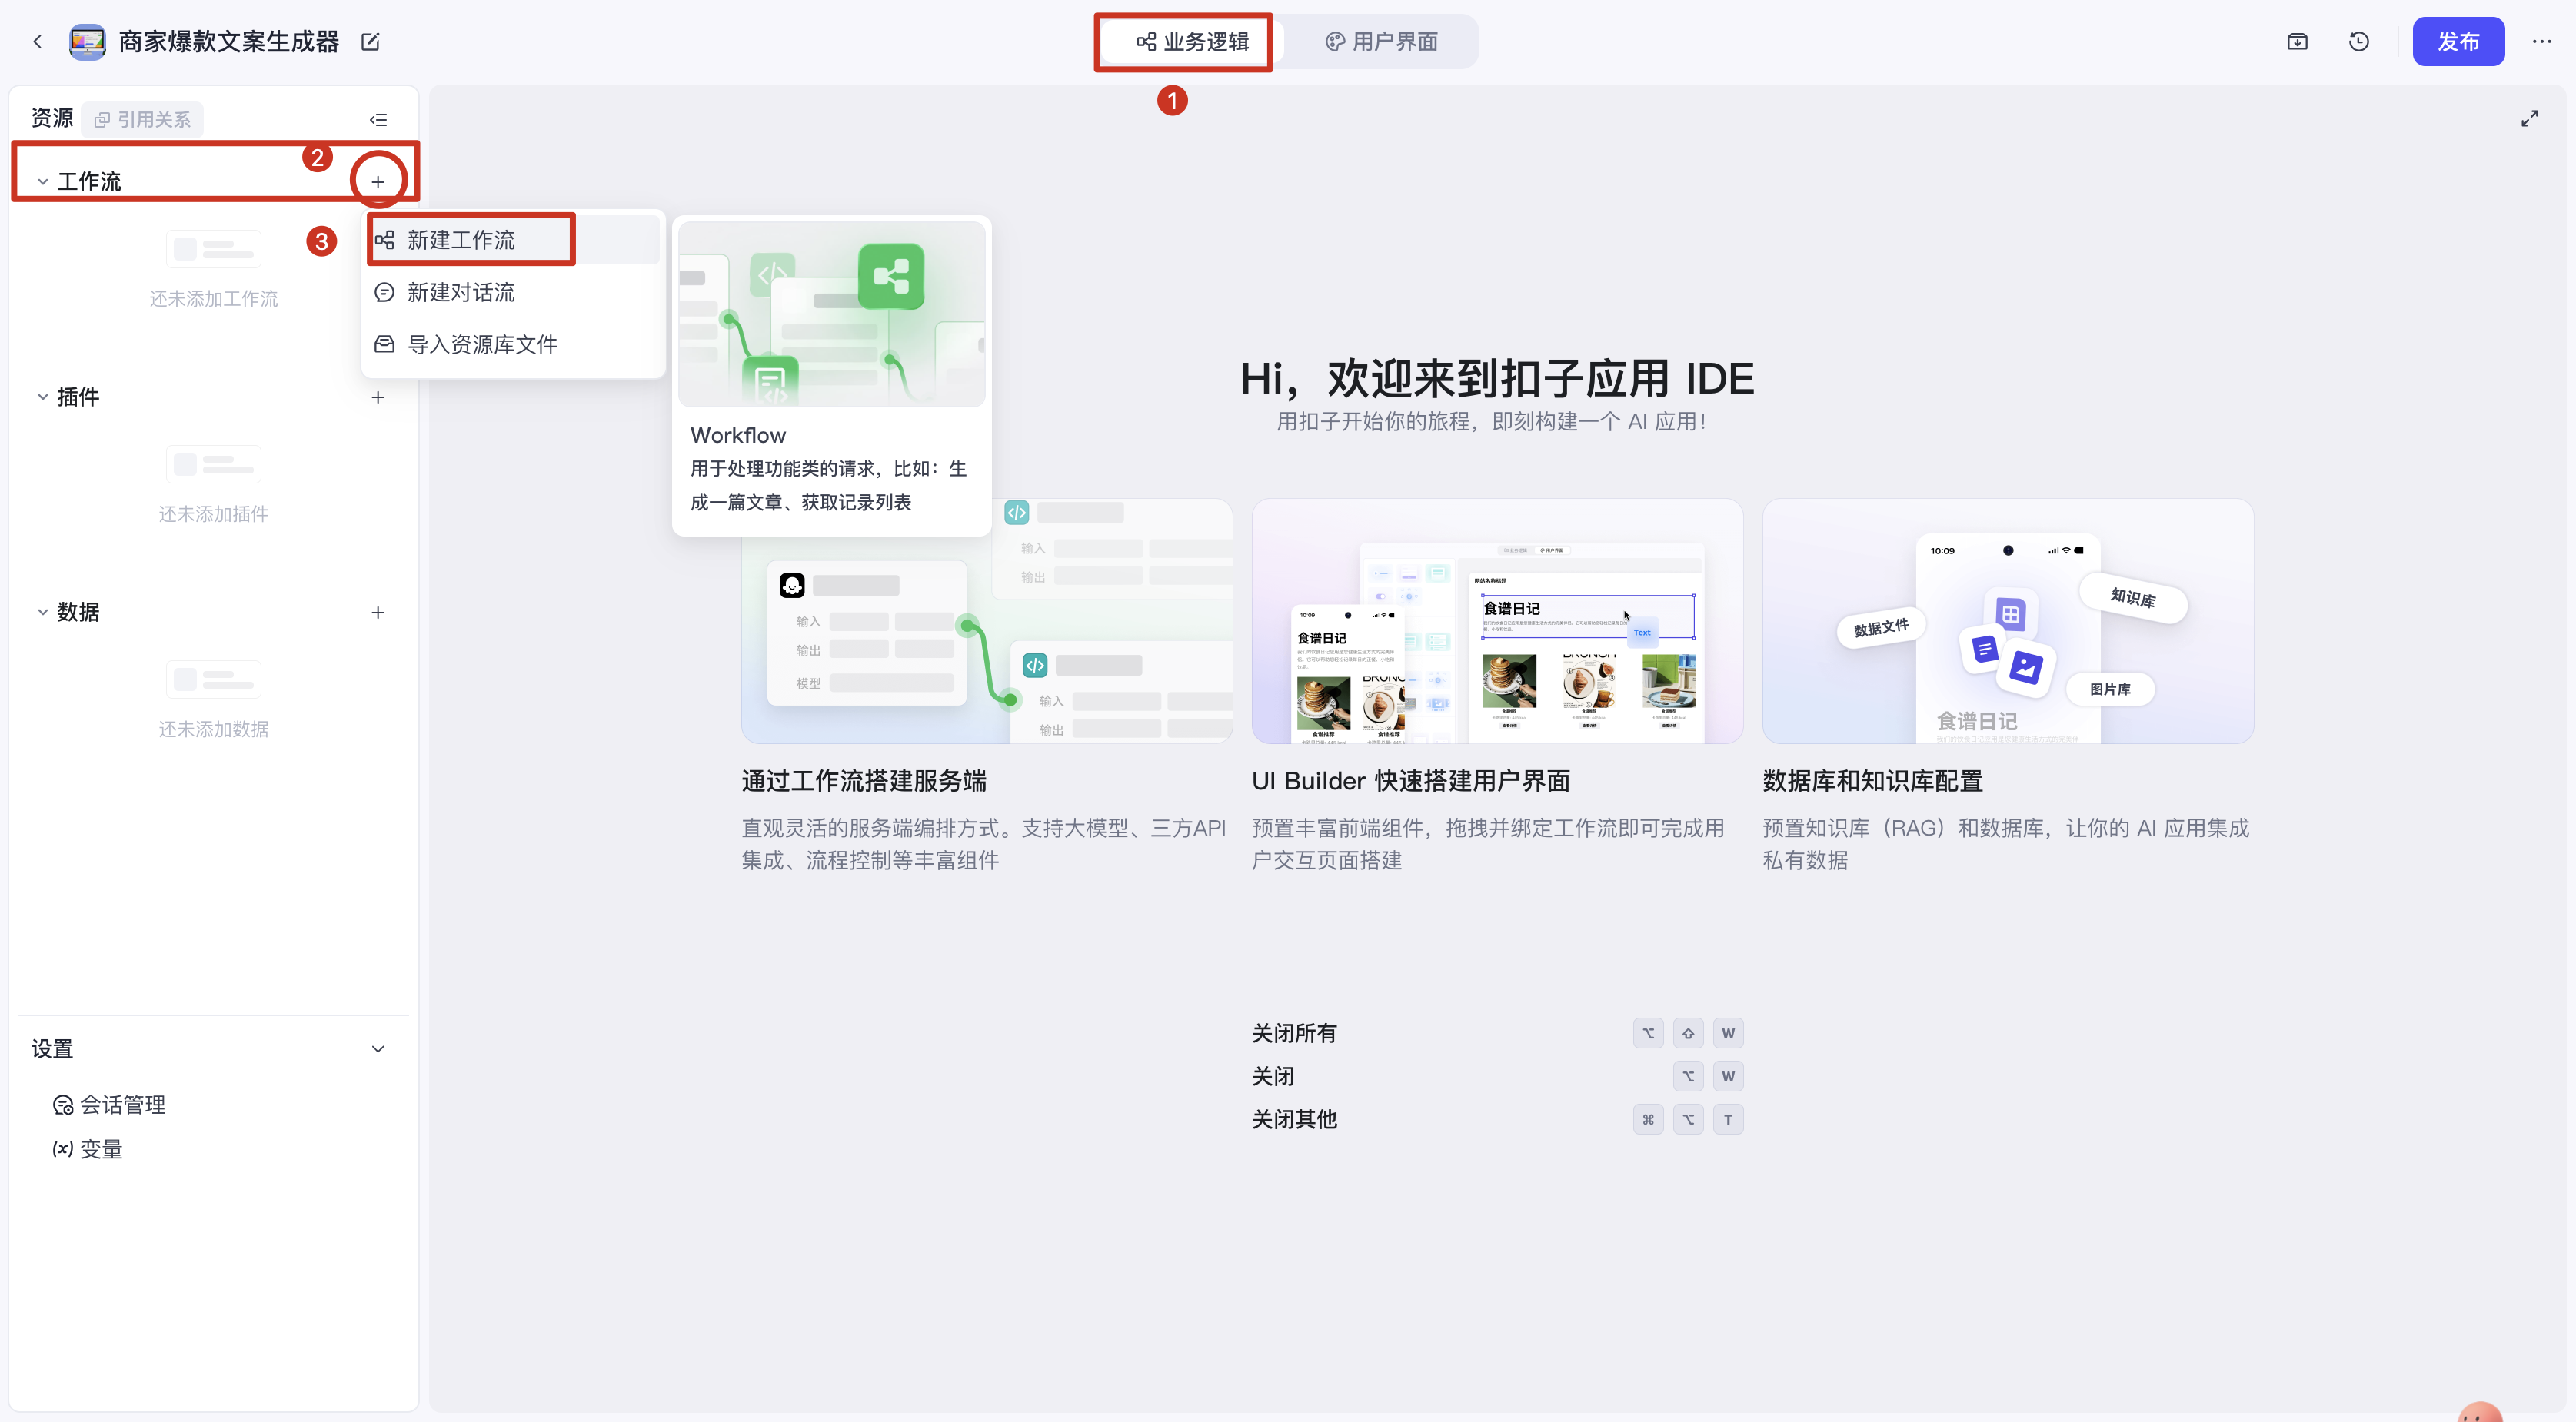Choose 导入资源库文件 menu entry
Screen dimensions: 2576x1422
coord(481,345)
